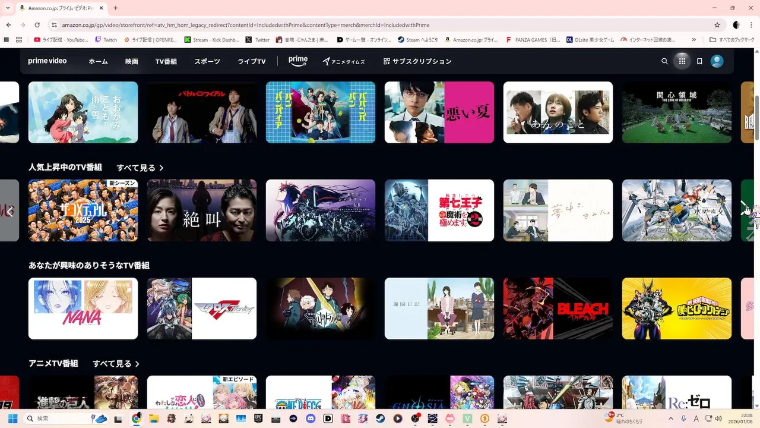Open the Windows Start button

click(12, 418)
